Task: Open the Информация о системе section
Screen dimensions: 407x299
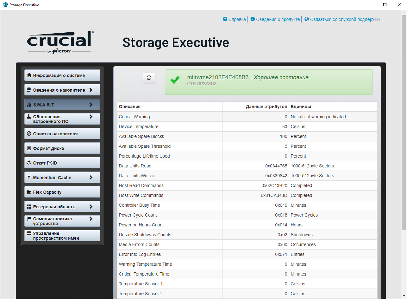Action: 62,75
